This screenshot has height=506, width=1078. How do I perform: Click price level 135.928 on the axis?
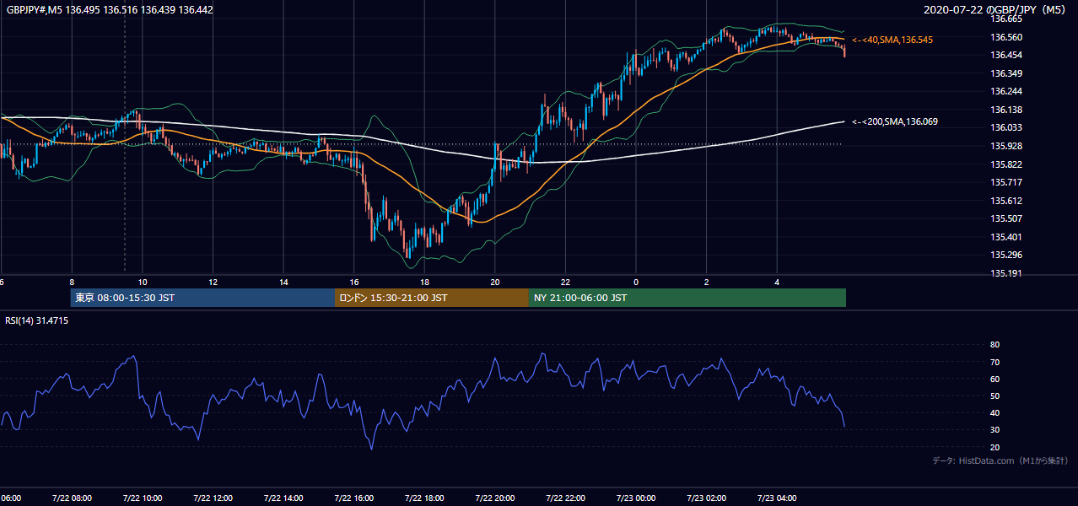pyautogui.click(x=1006, y=146)
